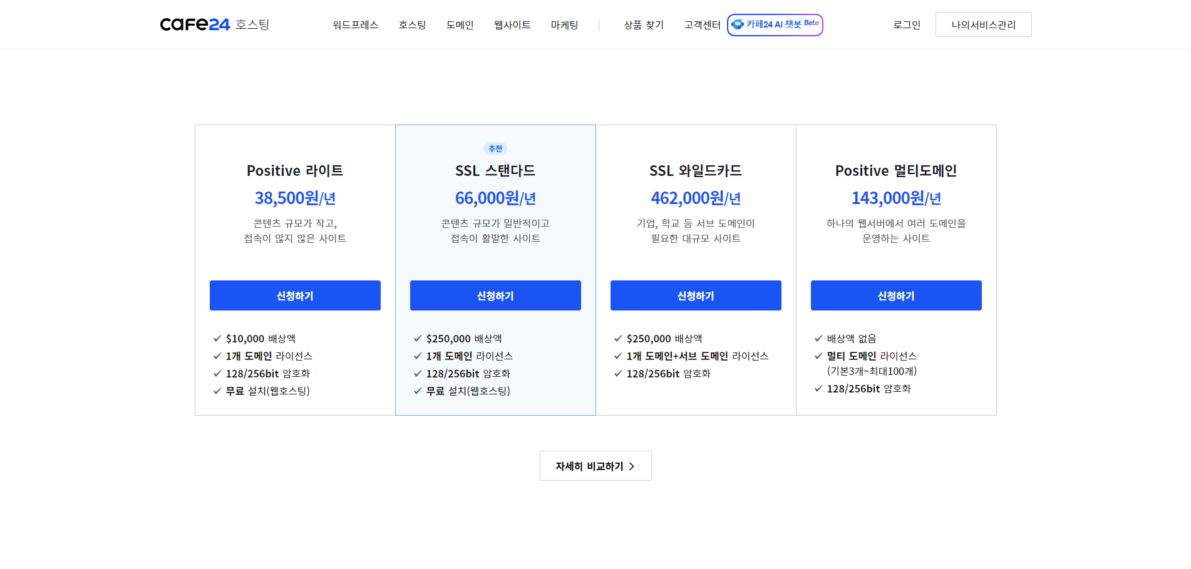Open the 카페24 AI 챗봇 Beta chat
Image resolution: width=1191 pixels, height=569 pixels.
[775, 24]
